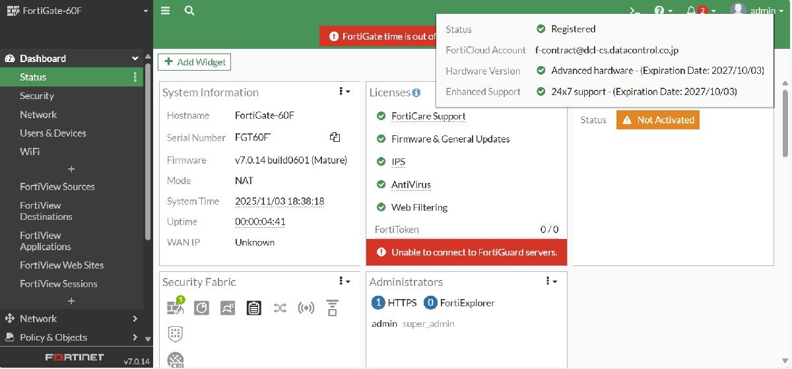Screen dimensions: 792x369
Task: Click the FortiCare Support license link
Action: coord(428,116)
